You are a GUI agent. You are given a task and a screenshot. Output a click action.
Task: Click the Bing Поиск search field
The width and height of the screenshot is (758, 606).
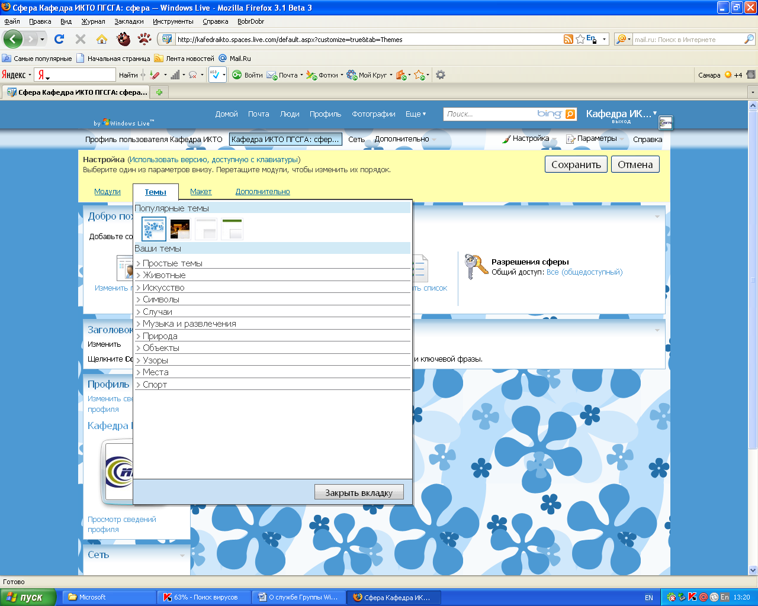[x=489, y=114]
